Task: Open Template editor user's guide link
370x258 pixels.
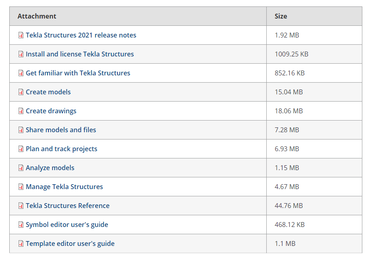Action: click(70, 243)
